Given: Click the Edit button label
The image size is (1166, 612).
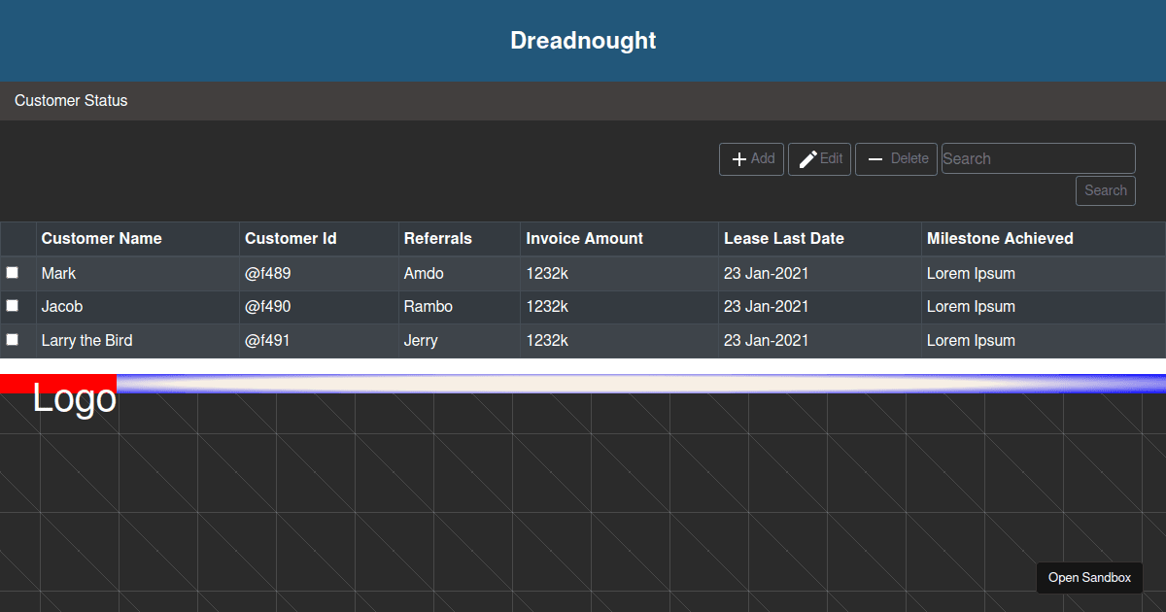Looking at the screenshot, I should click(832, 158).
